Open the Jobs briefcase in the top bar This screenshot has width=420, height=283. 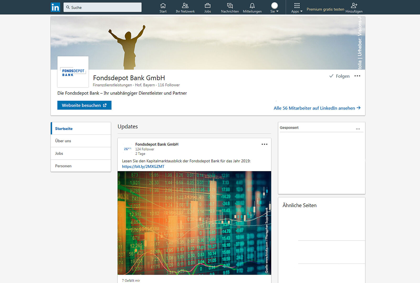(x=208, y=8)
